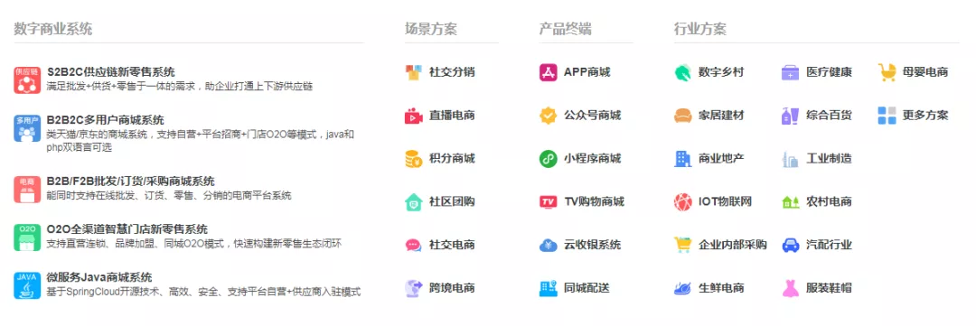
Task: Open the APP商城 text link
Action: click(587, 72)
